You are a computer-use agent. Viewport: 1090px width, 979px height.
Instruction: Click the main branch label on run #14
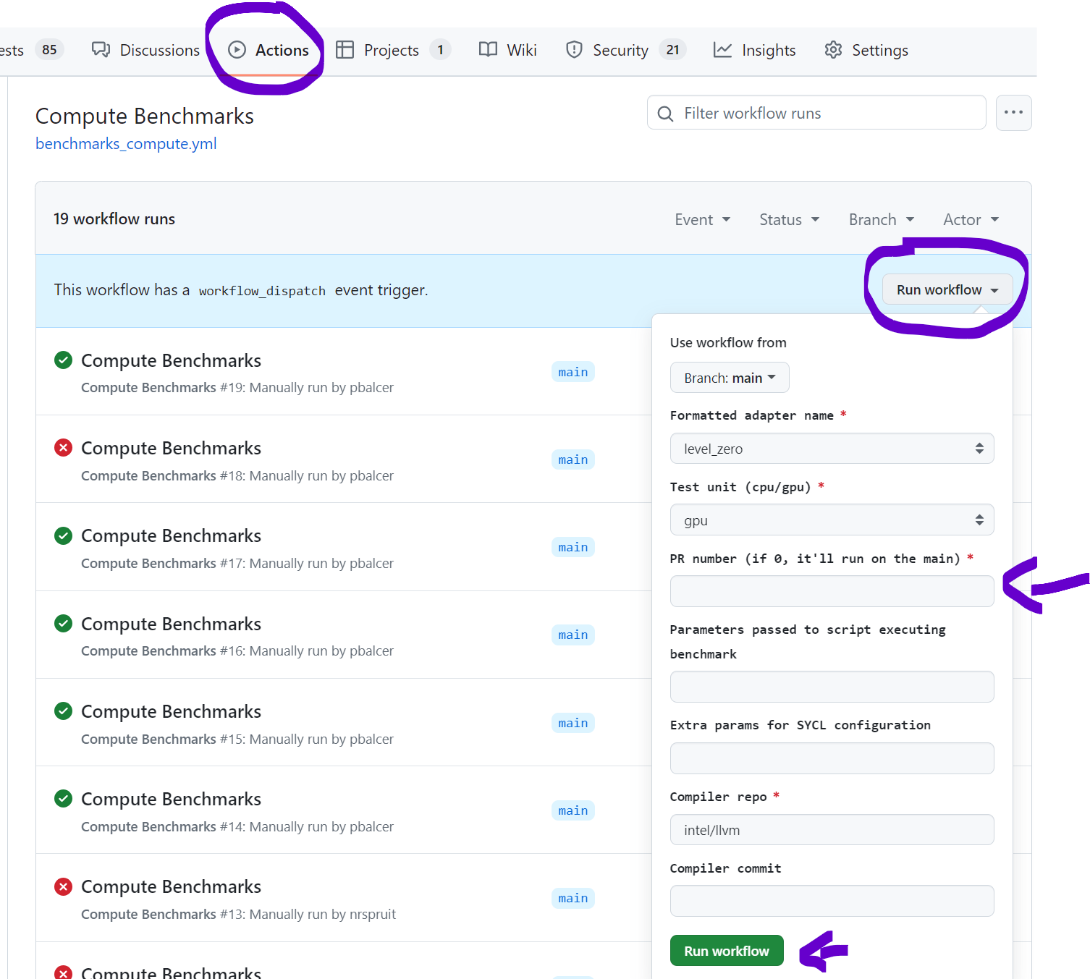tap(573, 810)
